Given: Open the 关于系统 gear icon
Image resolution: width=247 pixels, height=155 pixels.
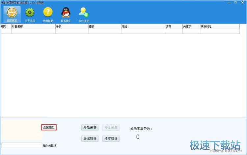Looking at the screenshot, I should [30, 15].
